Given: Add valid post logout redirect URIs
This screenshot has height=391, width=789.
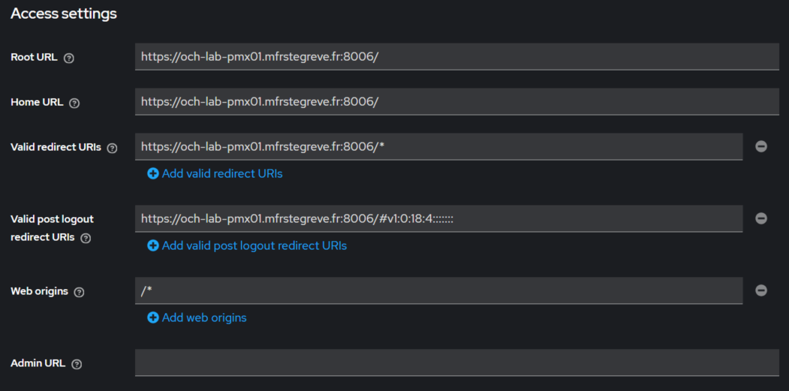Looking at the screenshot, I should (x=246, y=245).
